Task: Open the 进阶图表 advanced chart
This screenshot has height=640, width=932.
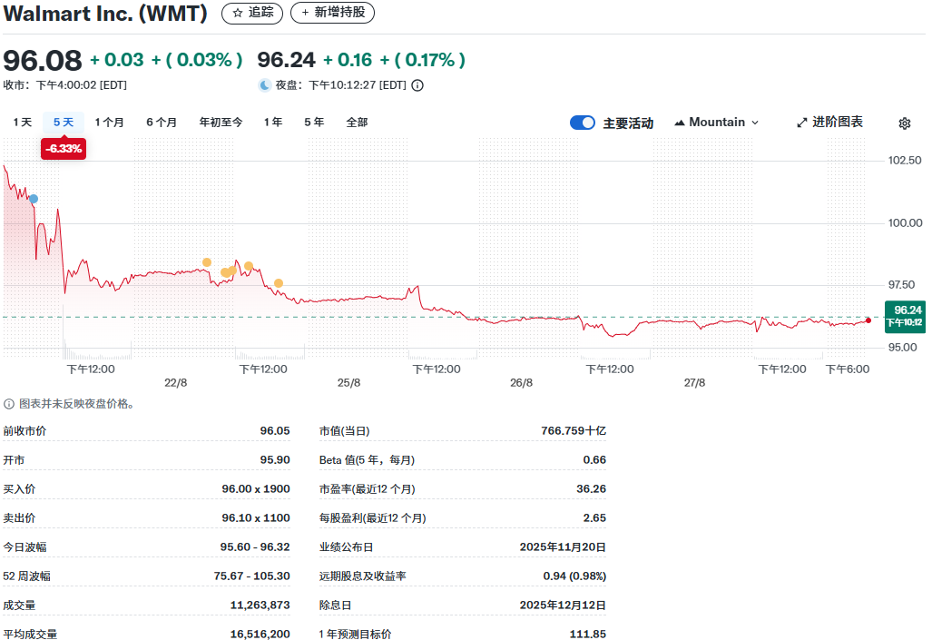Action: tap(829, 123)
